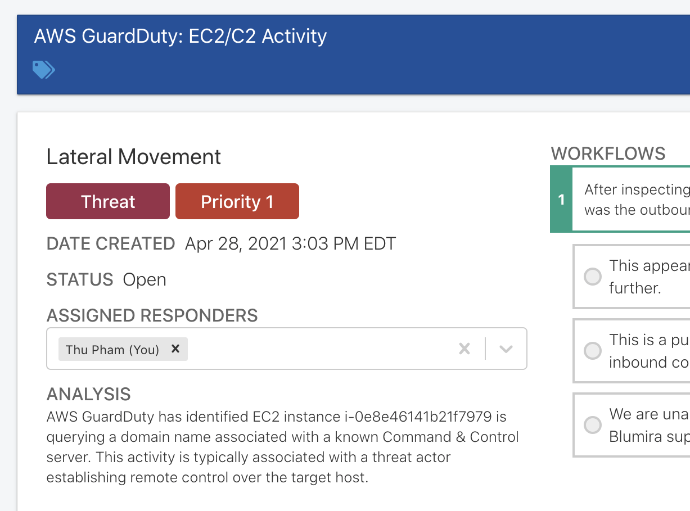Click the green step 1 indicator in Workflows
The width and height of the screenshot is (690, 511).
pos(560,199)
